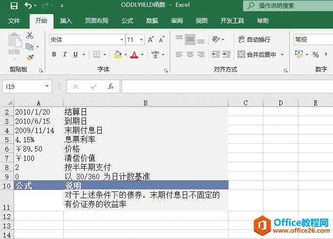This screenshot has height=239, width=333.
Task: Open the 合并后居中 dropdown arrow
Action: pyautogui.click(x=282, y=55)
